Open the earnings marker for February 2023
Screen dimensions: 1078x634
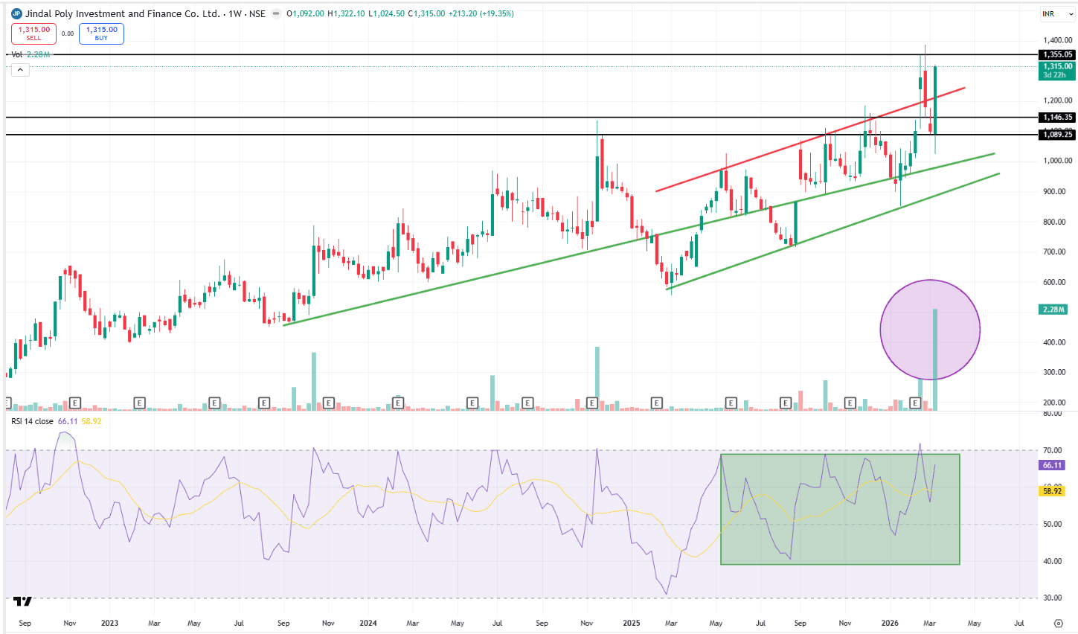(x=139, y=403)
